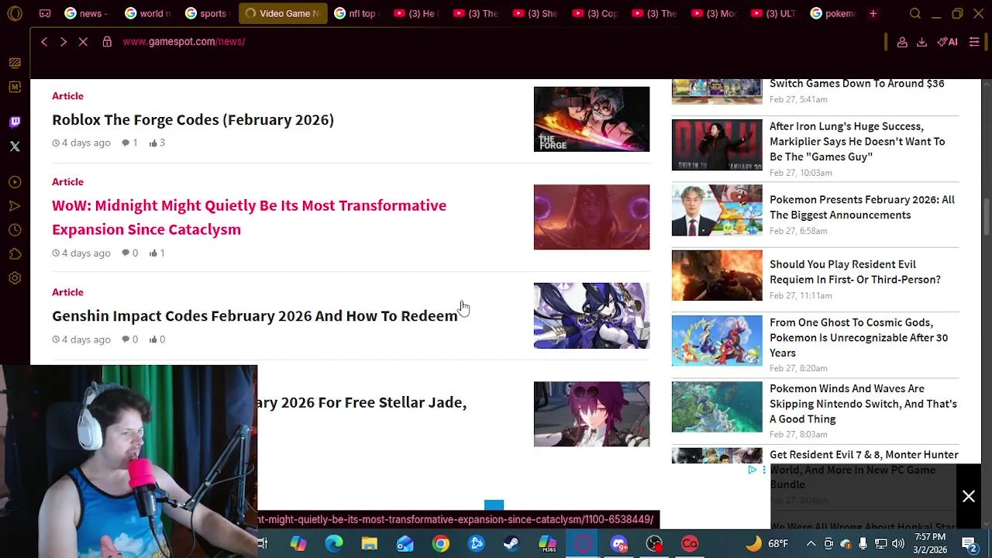The height and width of the screenshot is (558, 992).
Task: Stop loading the page
Action: 83,42
